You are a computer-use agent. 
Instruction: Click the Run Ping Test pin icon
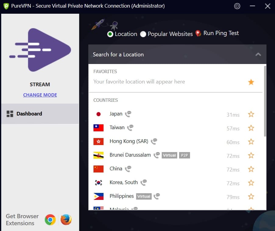pyautogui.click(x=198, y=33)
